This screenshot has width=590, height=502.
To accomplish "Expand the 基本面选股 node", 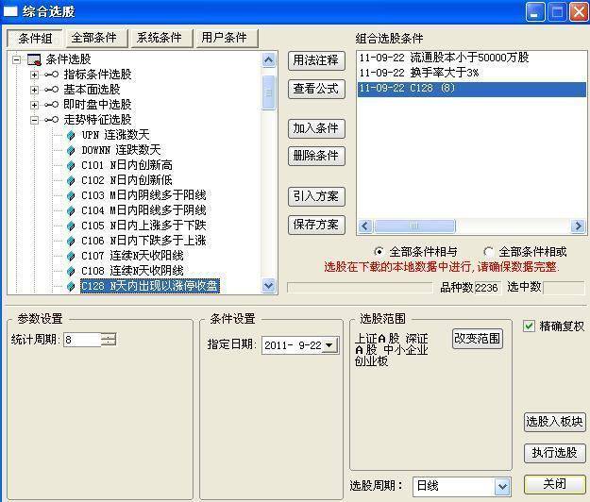I will [x=34, y=90].
